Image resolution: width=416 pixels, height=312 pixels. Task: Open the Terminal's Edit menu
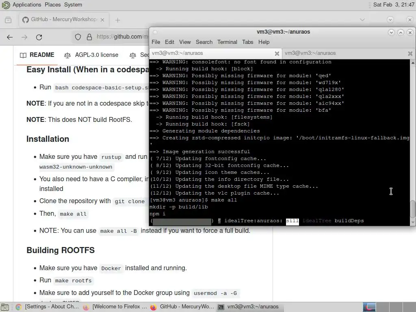click(x=169, y=42)
